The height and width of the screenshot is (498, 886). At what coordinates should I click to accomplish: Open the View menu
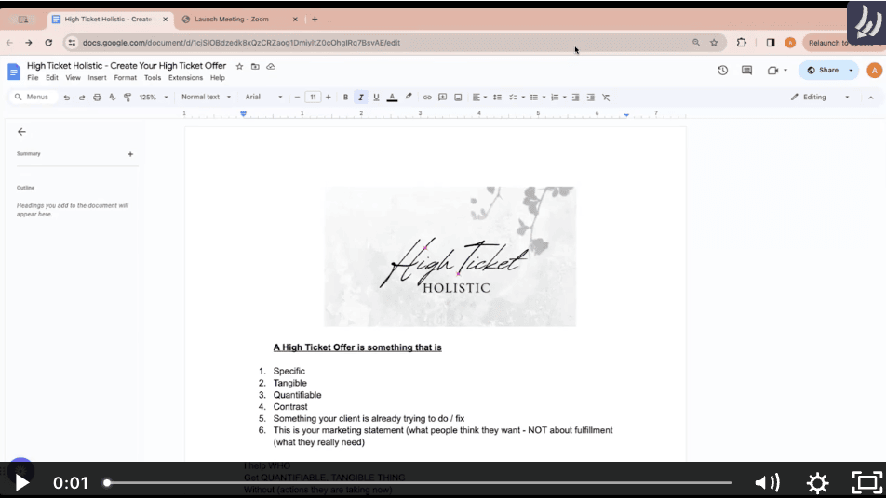73,78
